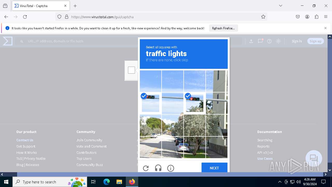Open File Explorer from the taskbar
The height and width of the screenshot is (187, 332).
tap(119, 182)
